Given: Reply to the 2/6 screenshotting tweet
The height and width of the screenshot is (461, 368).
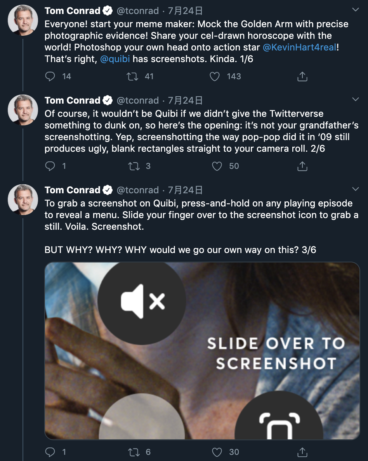Looking at the screenshot, I should click(x=50, y=166).
